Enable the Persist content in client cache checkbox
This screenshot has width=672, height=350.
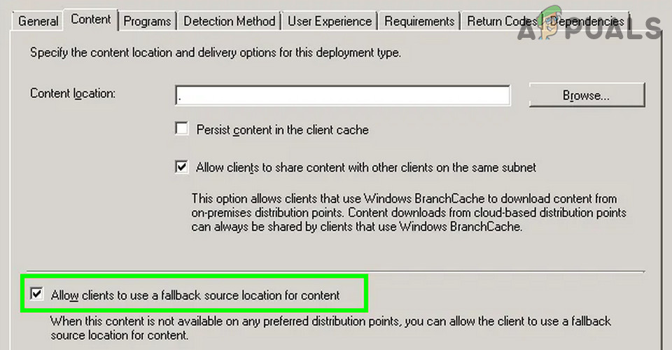tap(182, 129)
